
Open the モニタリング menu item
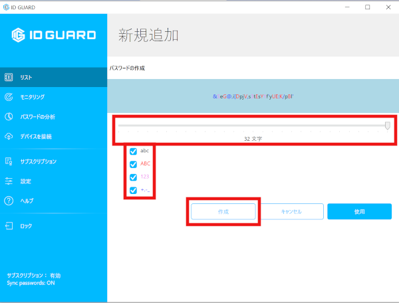pos(53,97)
